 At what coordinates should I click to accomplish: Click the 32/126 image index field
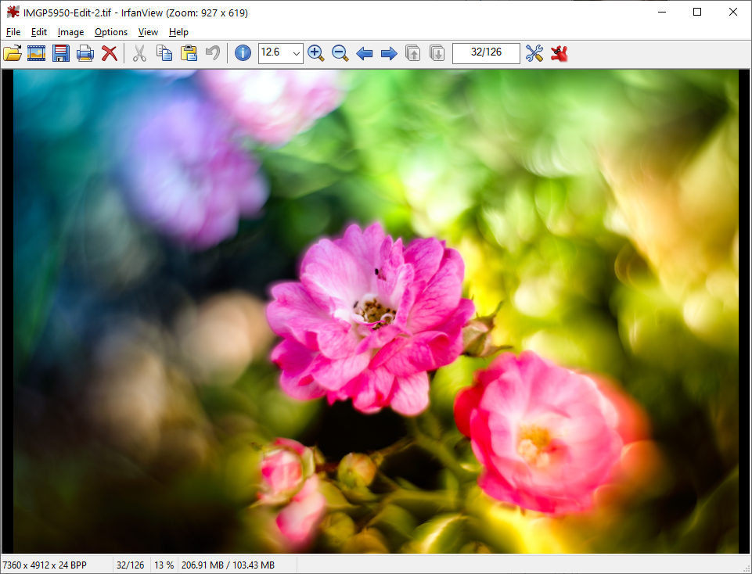click(486, 53)
